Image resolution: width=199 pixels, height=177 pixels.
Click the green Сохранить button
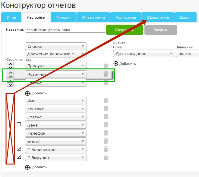124,30
